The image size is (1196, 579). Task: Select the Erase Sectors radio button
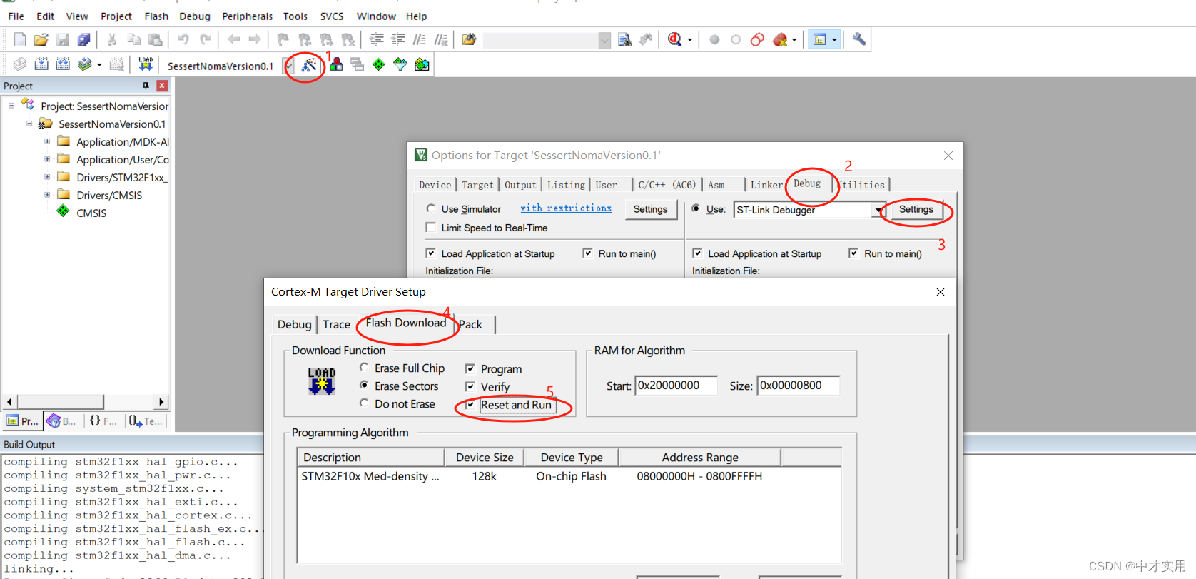(x=364, y=385)
